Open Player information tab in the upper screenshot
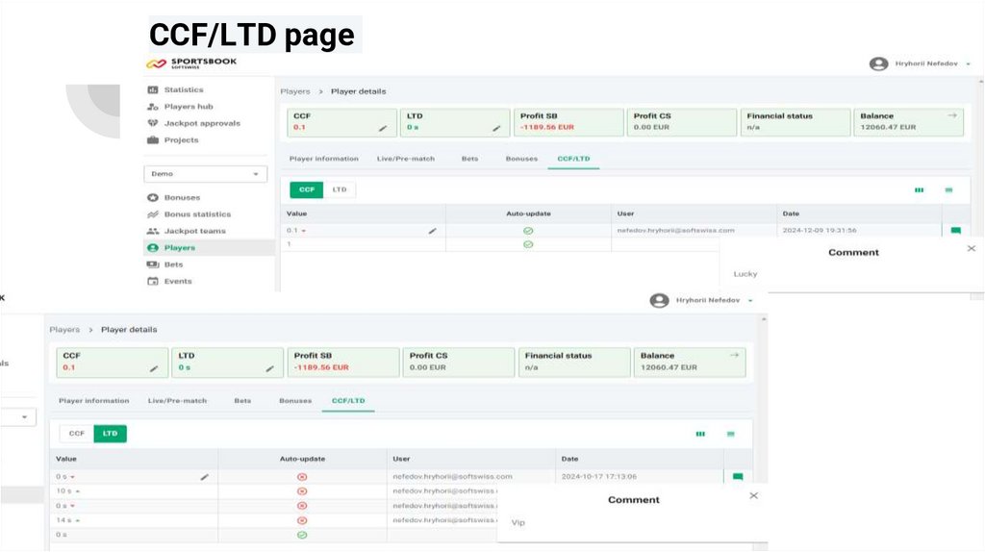The image size is (985, 552). [323, 159]
